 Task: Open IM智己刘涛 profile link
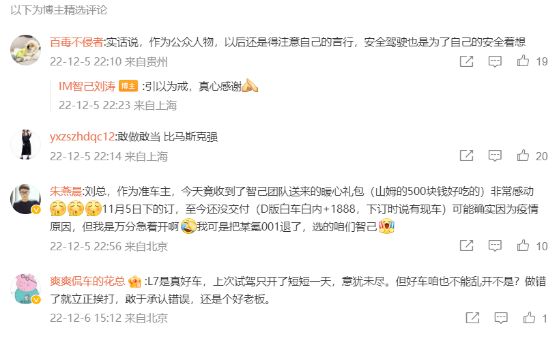click(87, 86)
